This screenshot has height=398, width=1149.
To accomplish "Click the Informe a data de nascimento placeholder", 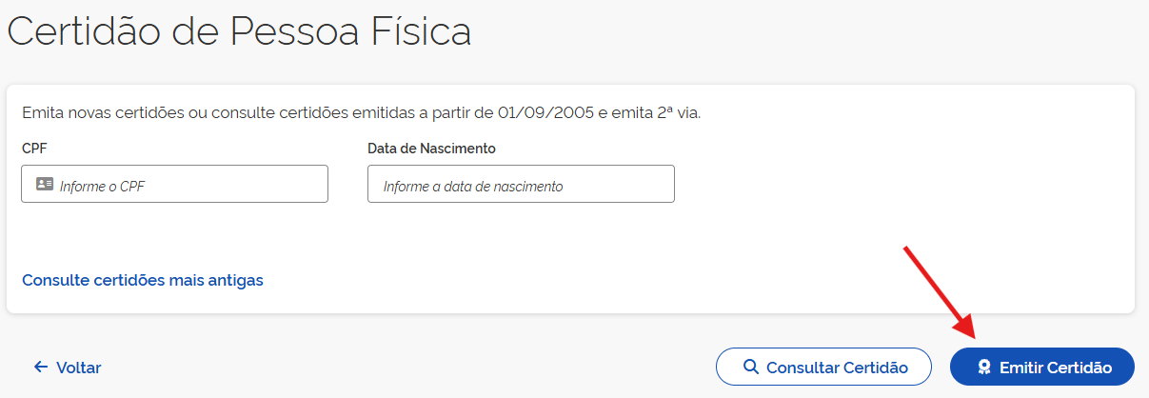I will pos(473,187).
